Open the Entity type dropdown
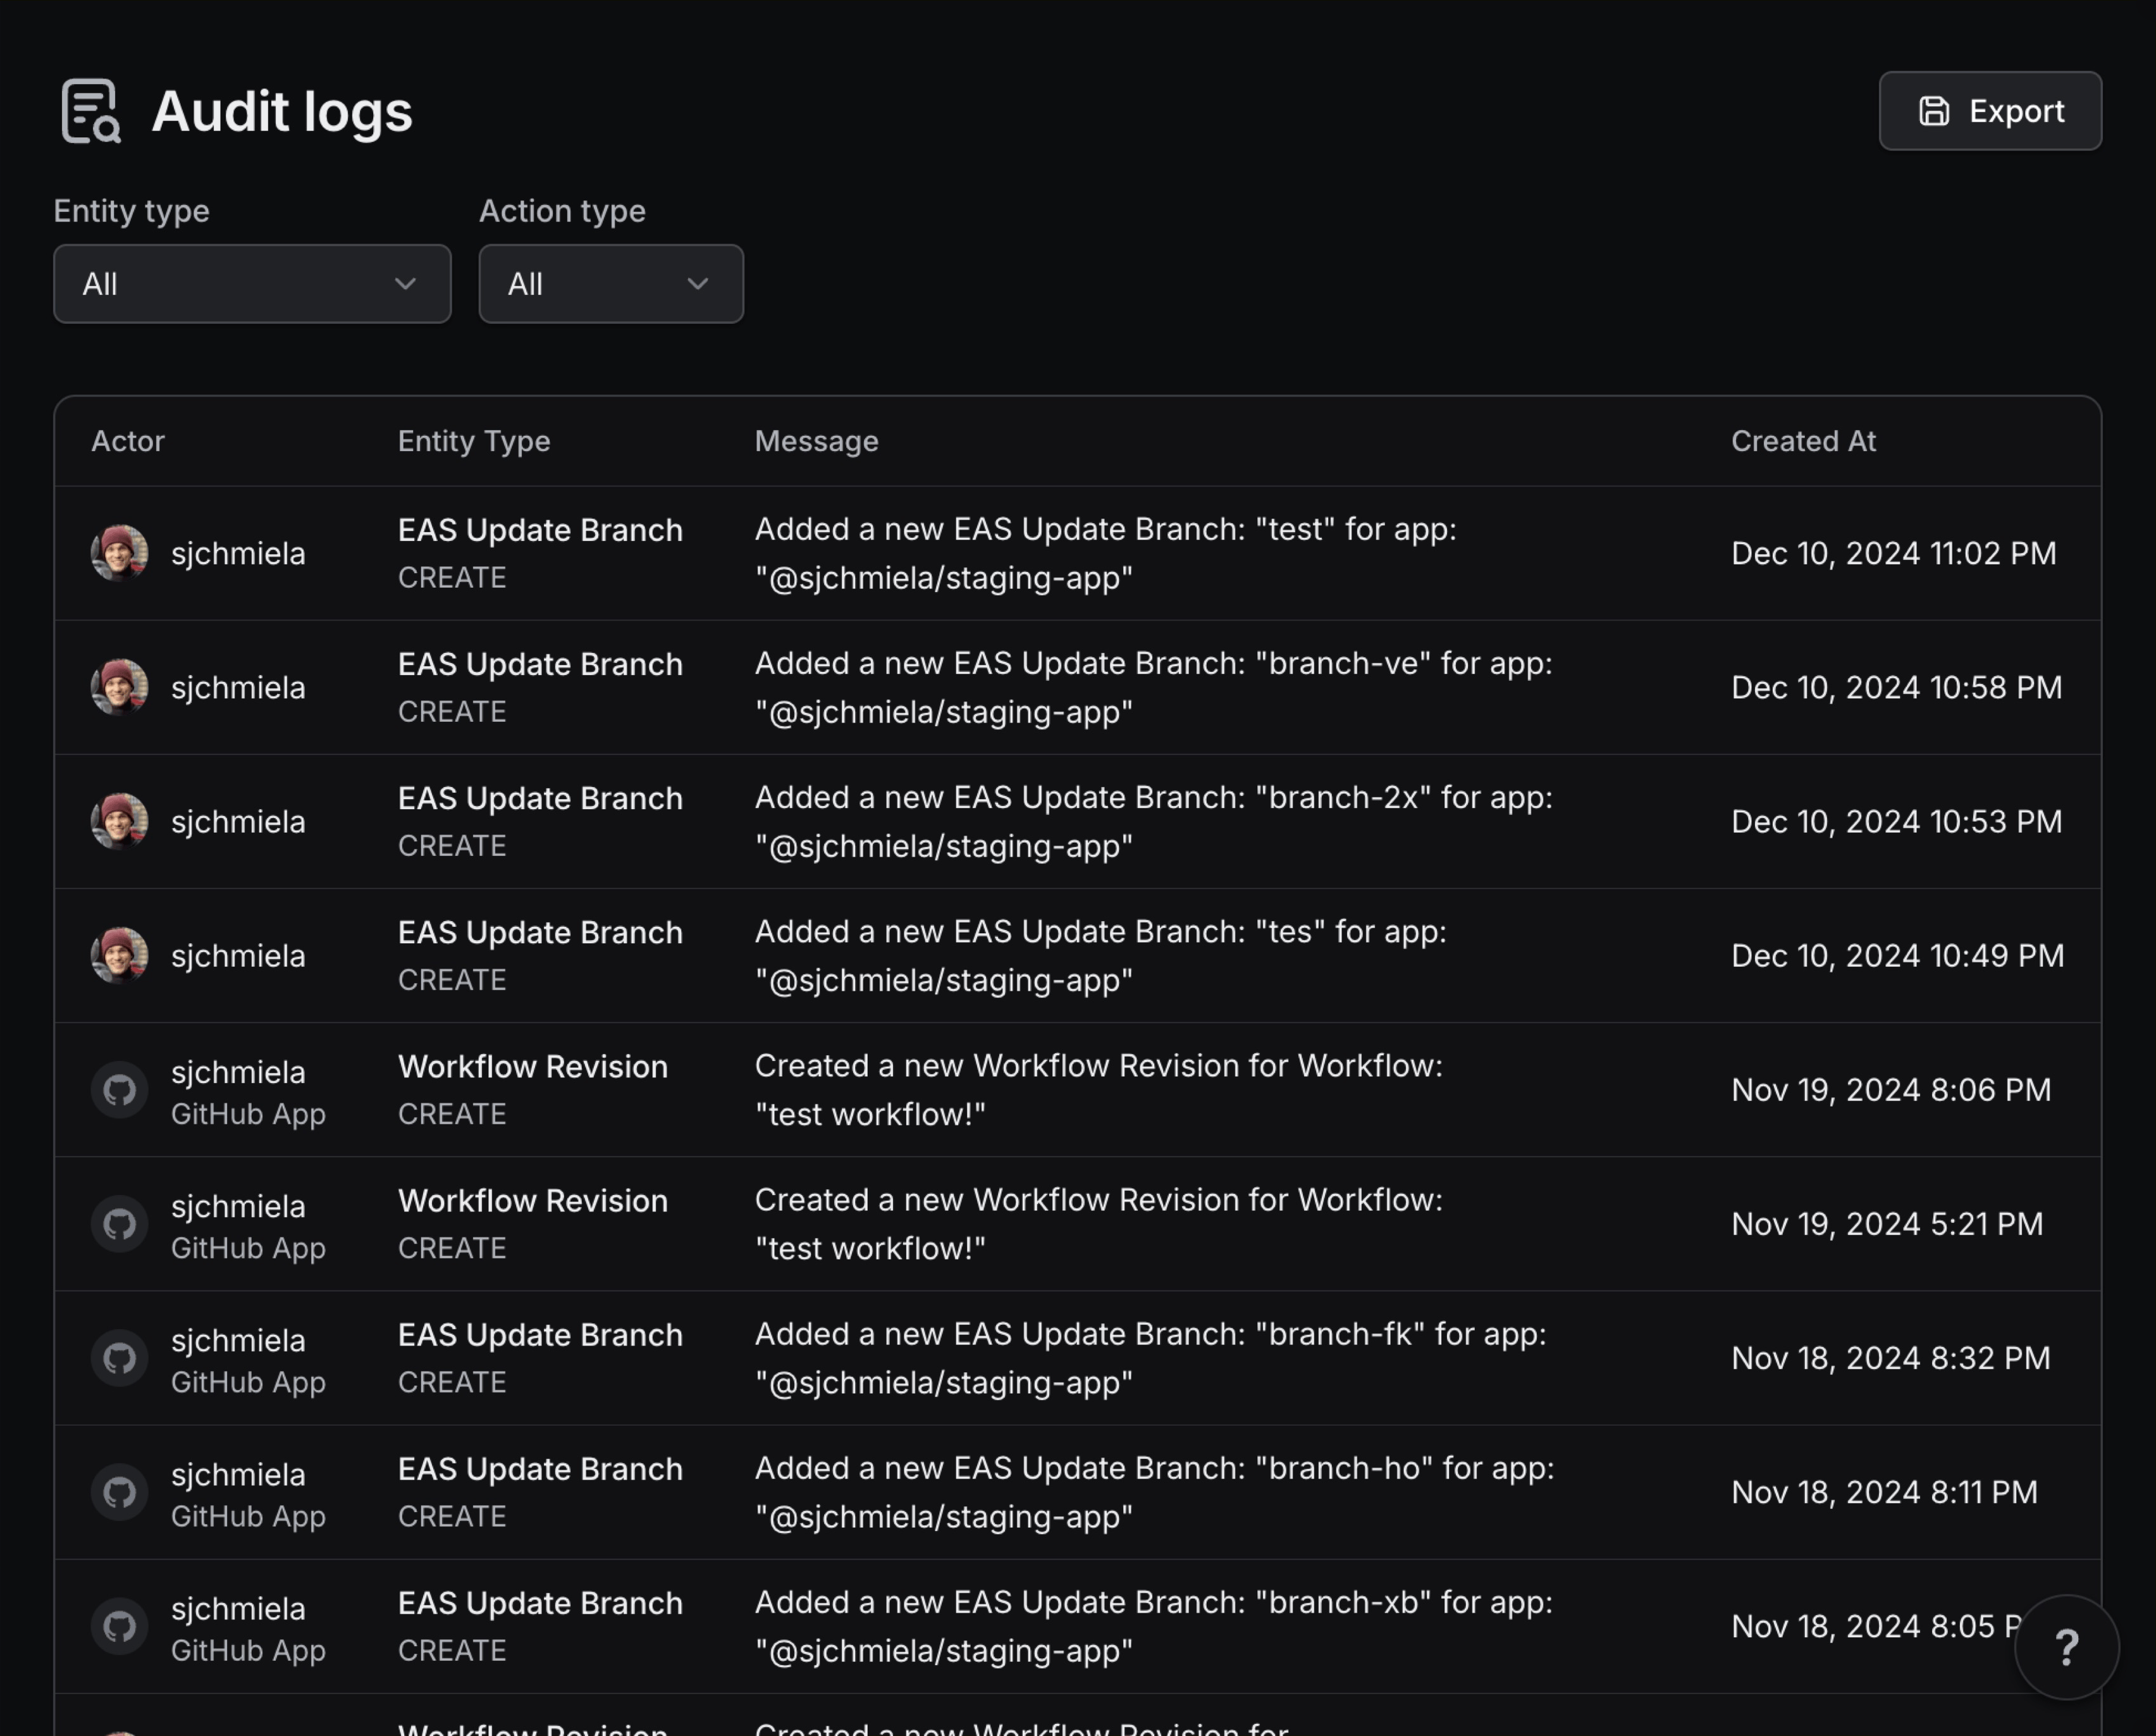This screenshot has height=1736, width=2156. [x=251, y=283]
